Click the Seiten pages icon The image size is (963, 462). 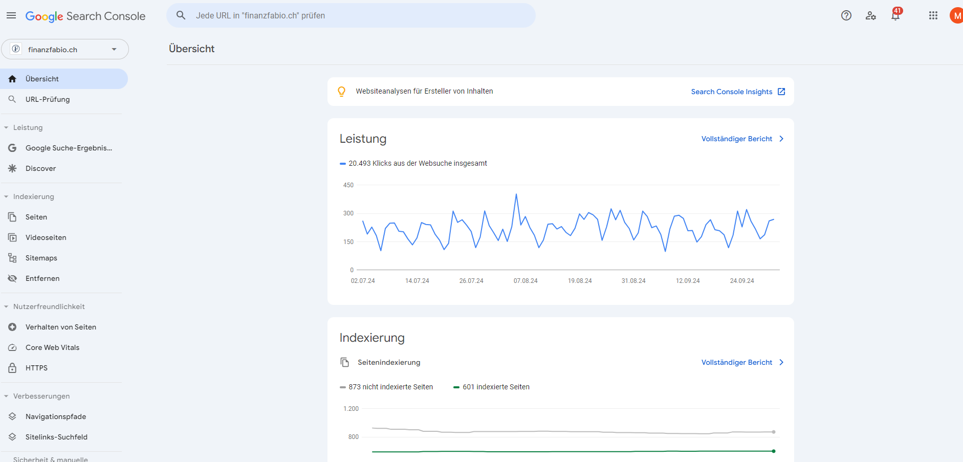(12, 217)
